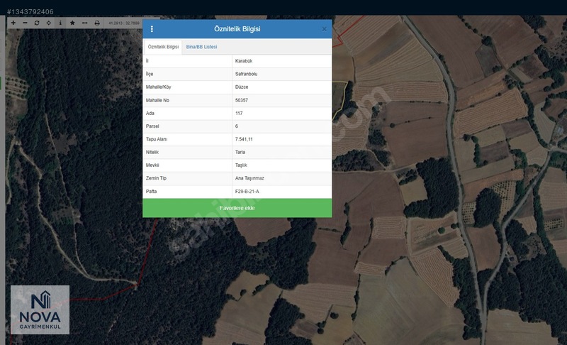Viewport: 567px width, 345px height.
Task: Click the coordinate readout 41.2913 : 32.7689
Action: 123,23
